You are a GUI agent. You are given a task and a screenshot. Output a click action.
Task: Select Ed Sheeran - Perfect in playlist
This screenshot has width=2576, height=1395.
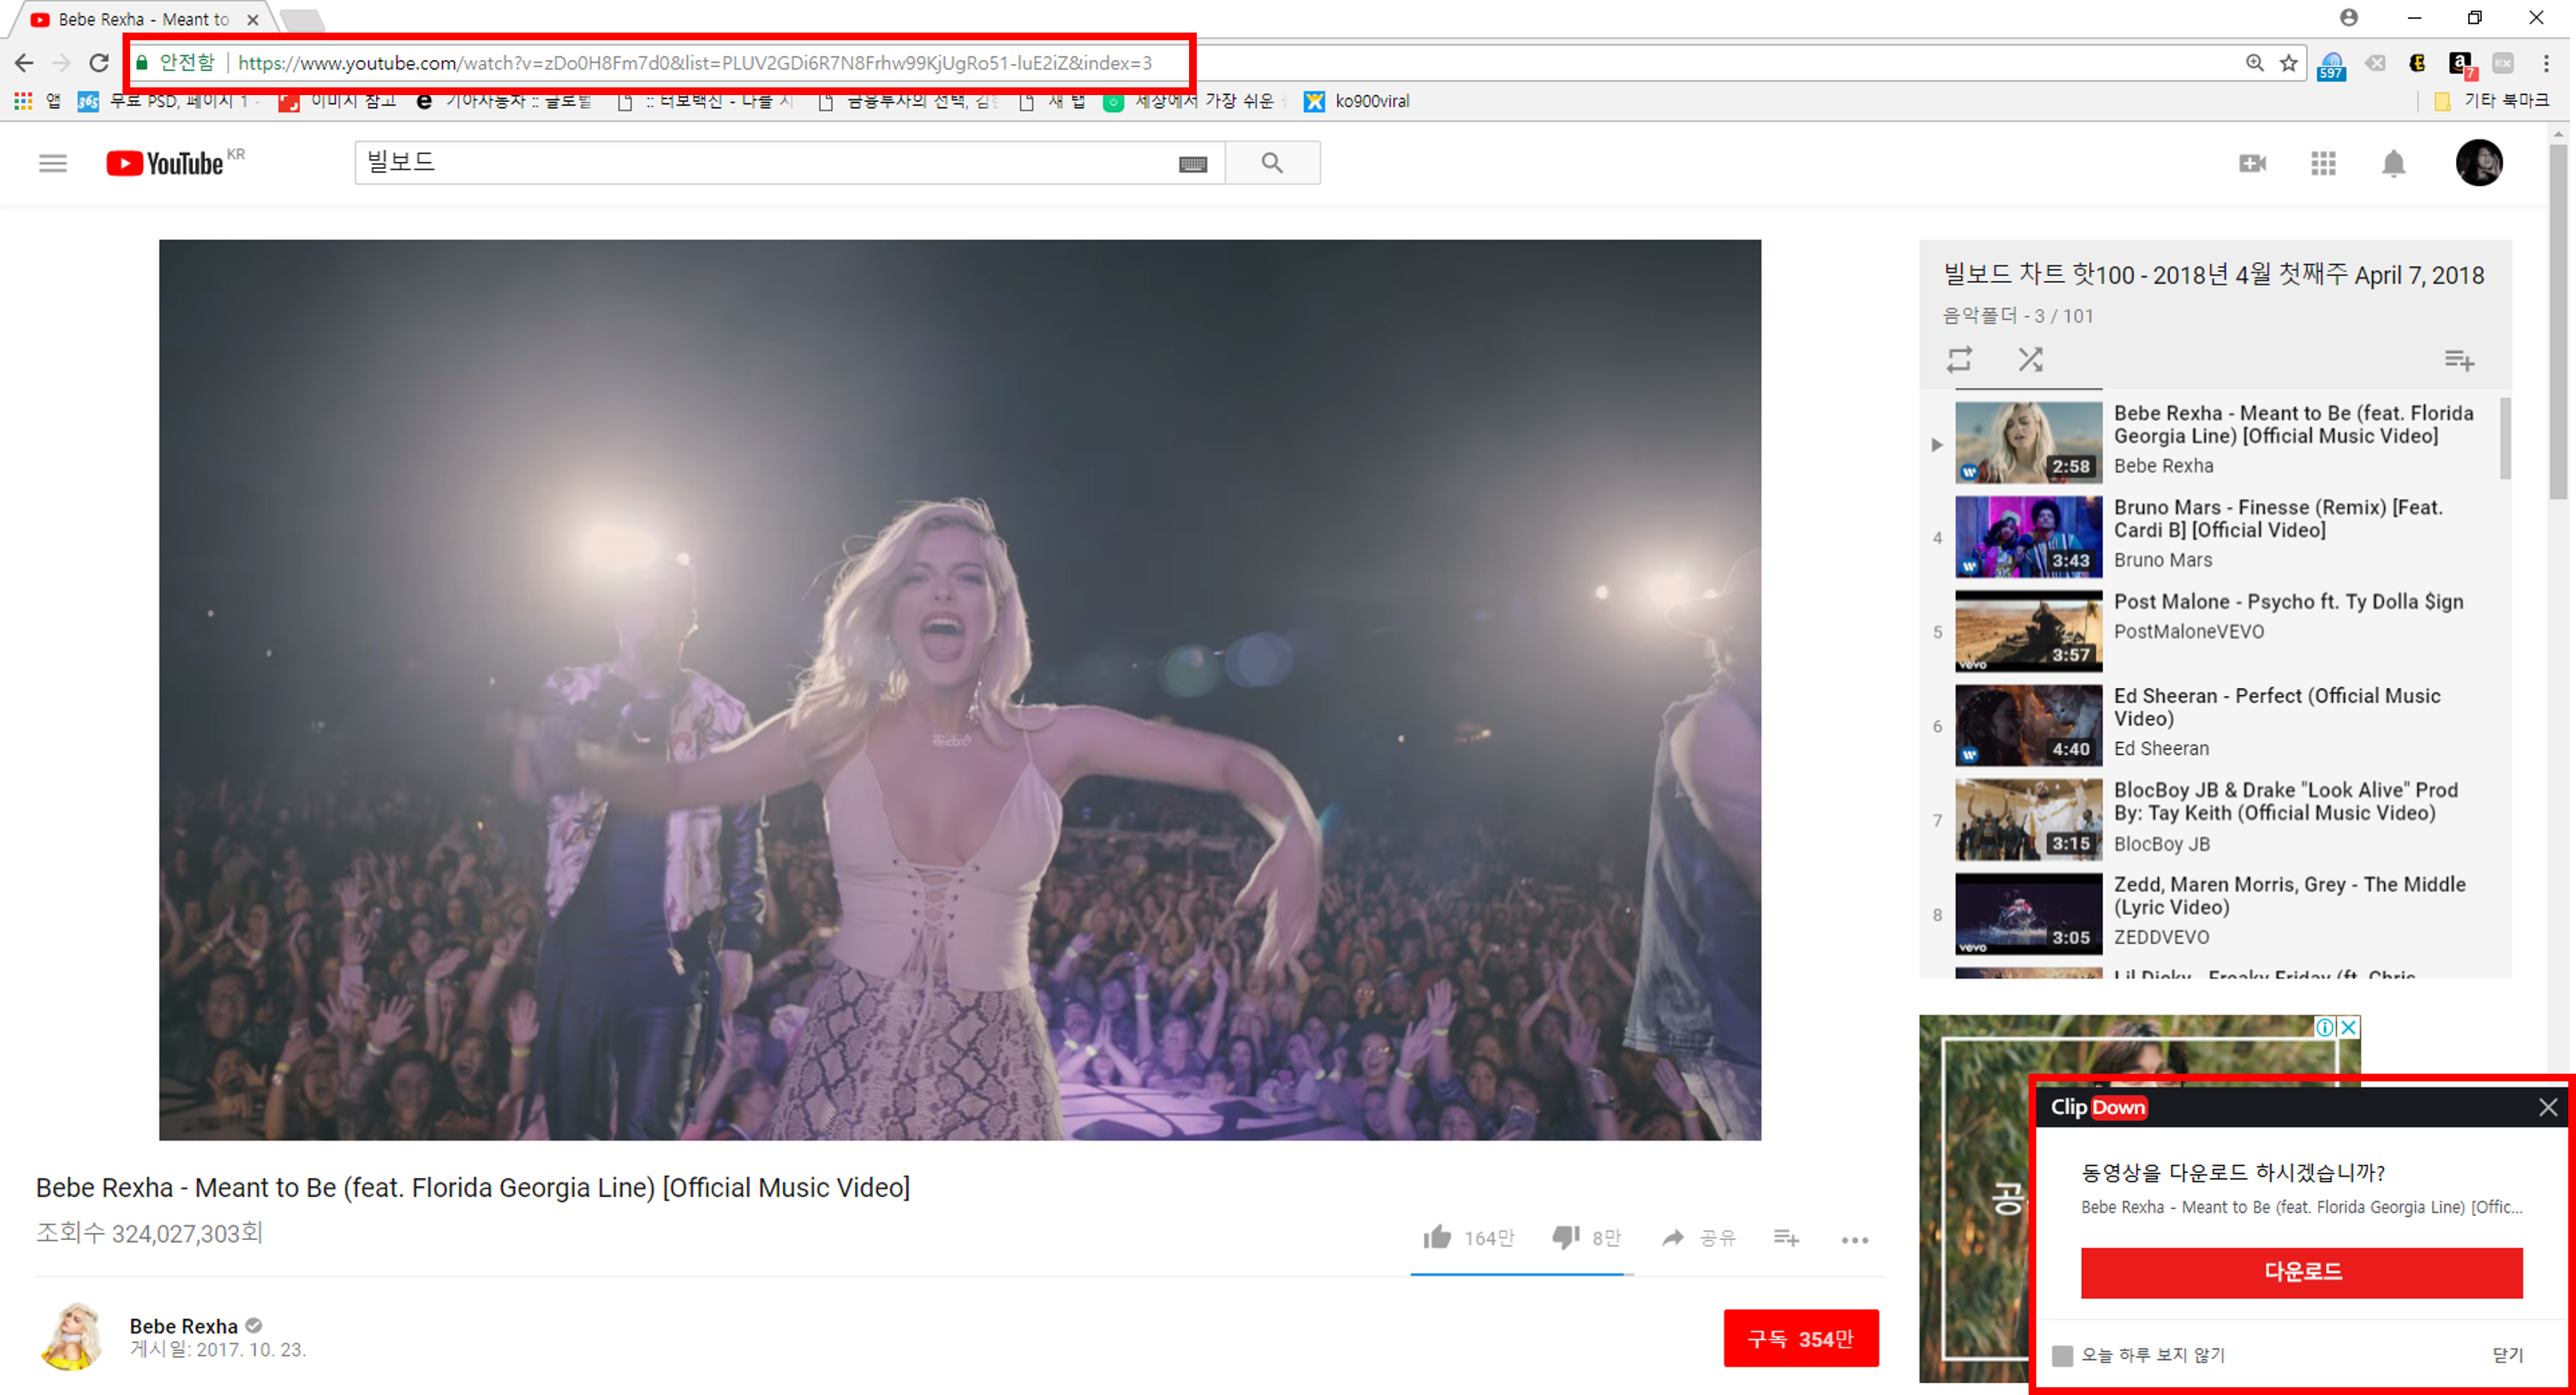coord(2214,725)
